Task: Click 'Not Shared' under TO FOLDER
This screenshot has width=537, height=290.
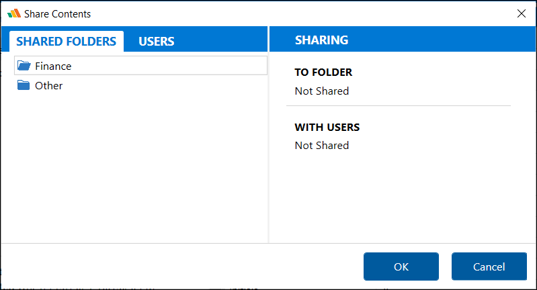Action: pos(322,91)
